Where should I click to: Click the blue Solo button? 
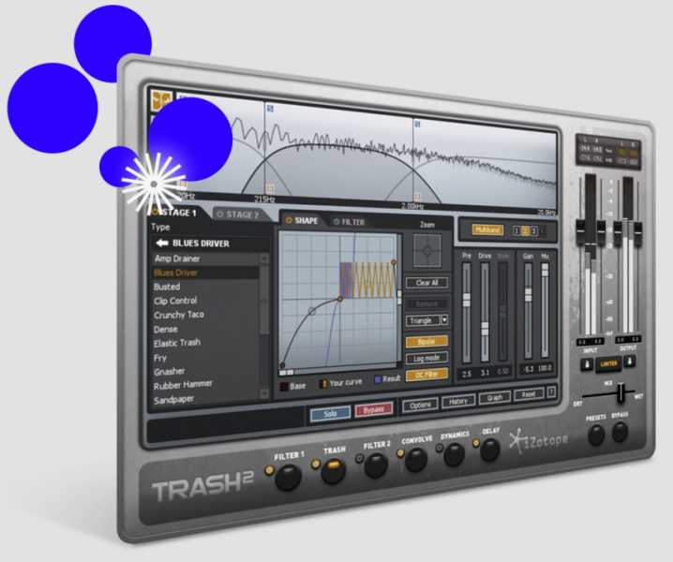pos(330,414)
